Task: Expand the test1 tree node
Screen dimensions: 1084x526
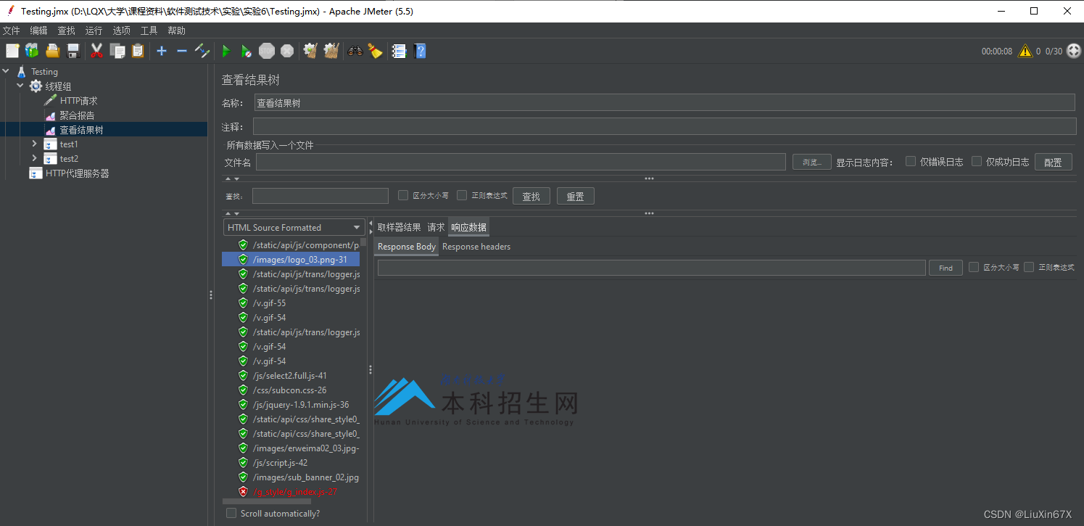Action: click(x=34, y=144)
